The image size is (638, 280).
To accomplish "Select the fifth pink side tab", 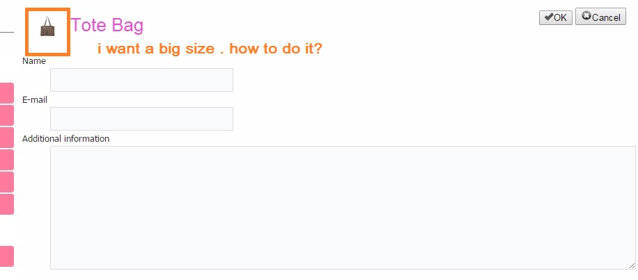I will 6,182.
